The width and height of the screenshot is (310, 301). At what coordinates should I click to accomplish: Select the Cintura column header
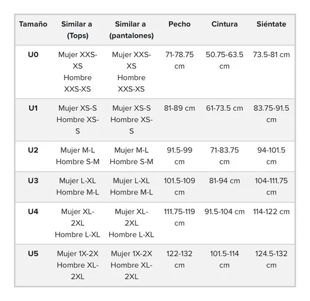(x=224, y=24)
